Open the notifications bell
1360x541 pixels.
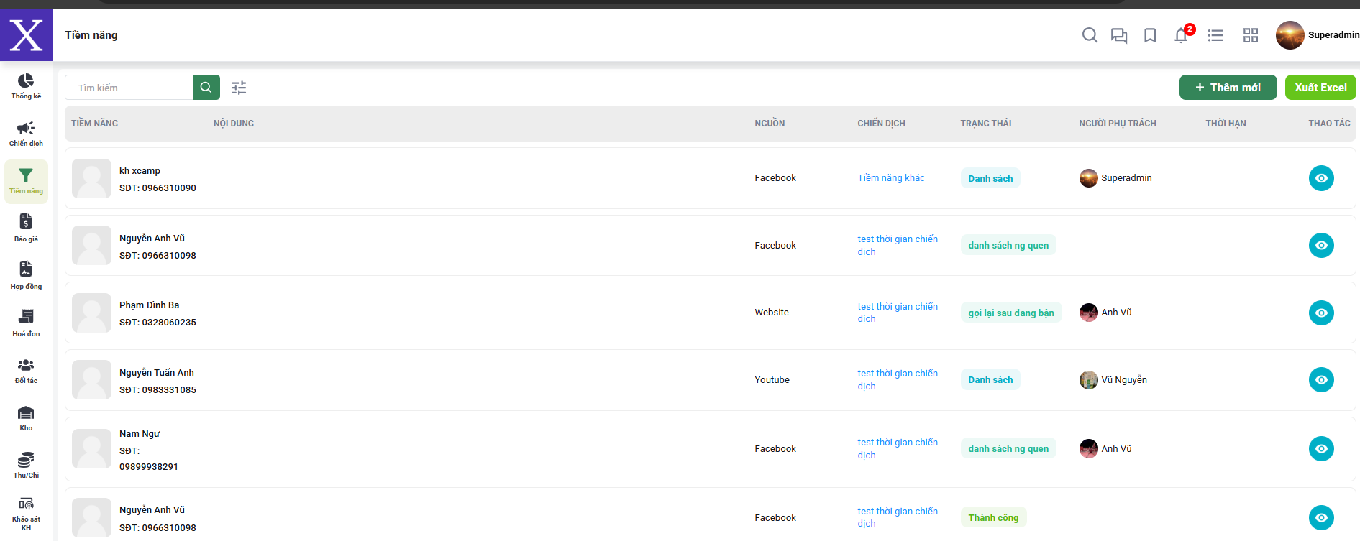point(1181,35)
